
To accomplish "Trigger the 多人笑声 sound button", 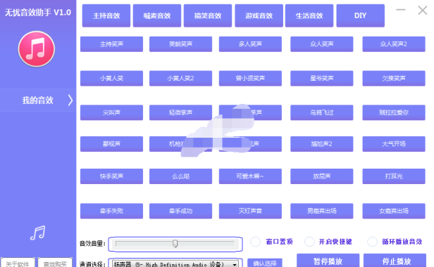I will point(250,44).
